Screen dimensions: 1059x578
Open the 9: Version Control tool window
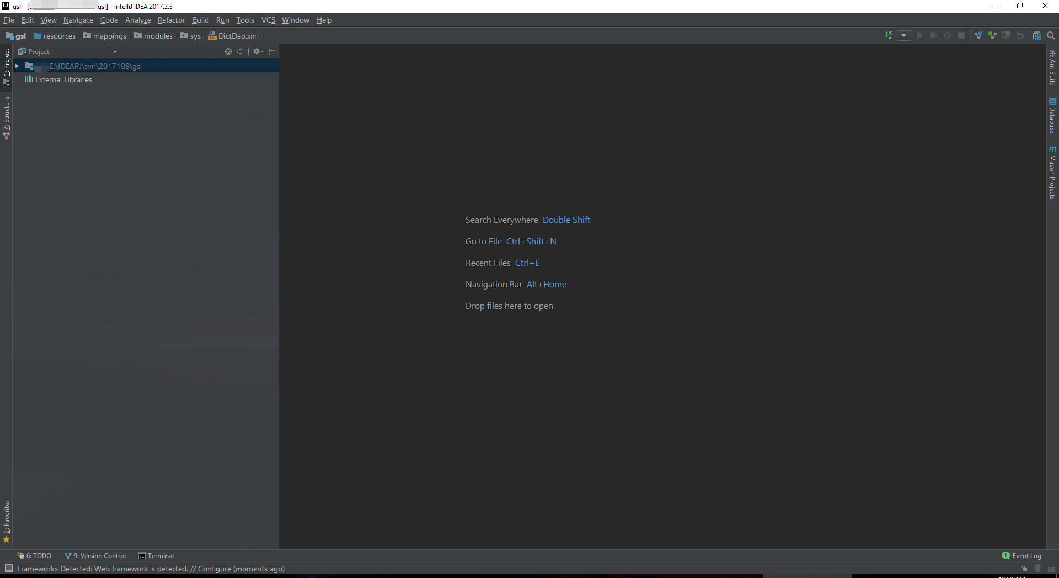pos(95,555)
